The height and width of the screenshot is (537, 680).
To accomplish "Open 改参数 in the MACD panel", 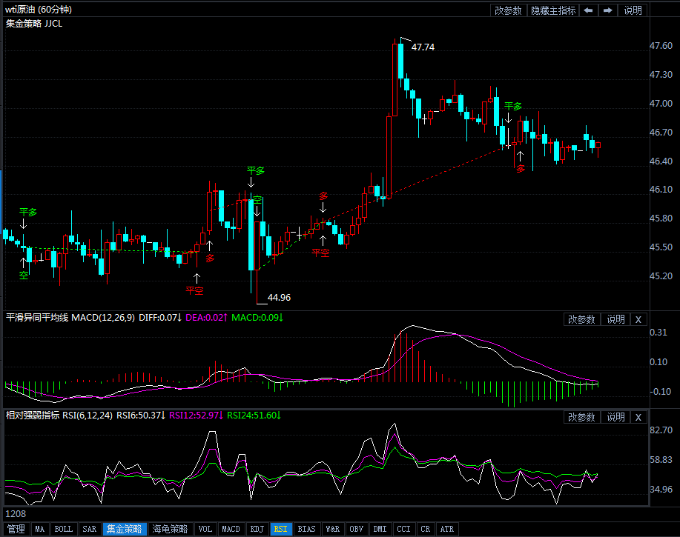I will coord(581,319).
